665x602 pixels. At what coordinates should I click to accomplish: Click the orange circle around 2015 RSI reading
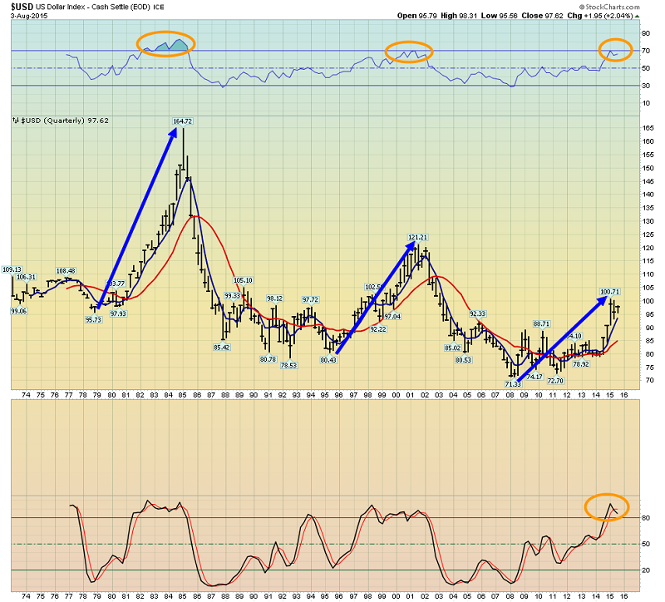(617, 49)
